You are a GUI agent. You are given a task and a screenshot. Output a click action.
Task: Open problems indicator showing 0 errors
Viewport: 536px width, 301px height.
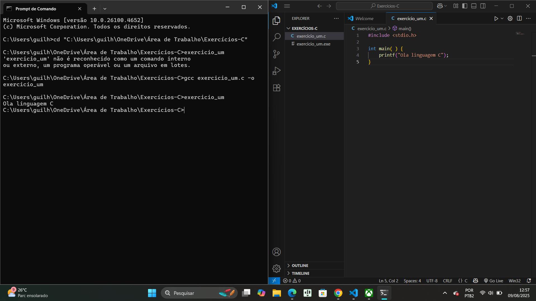tap(292, 281)
